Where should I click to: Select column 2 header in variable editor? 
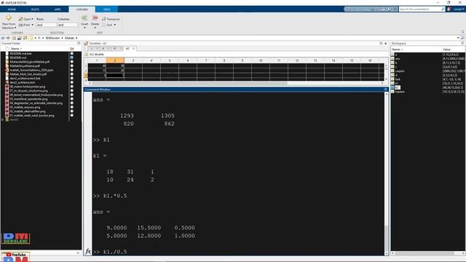[115, 60]
